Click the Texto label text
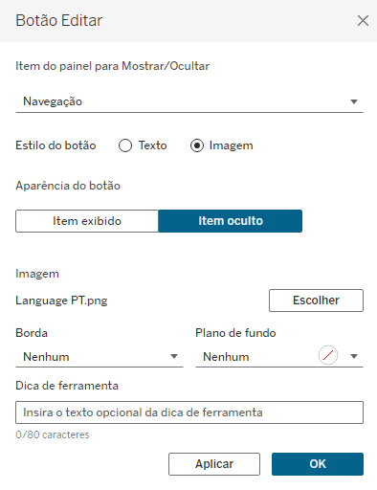This screenshot has height=490, width=377. click(x=152, y=145)
